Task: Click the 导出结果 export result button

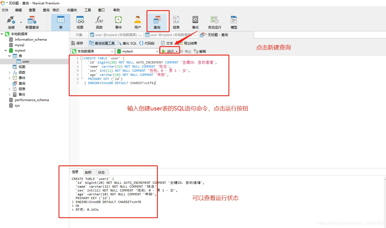Action: (x=188, y=43)
